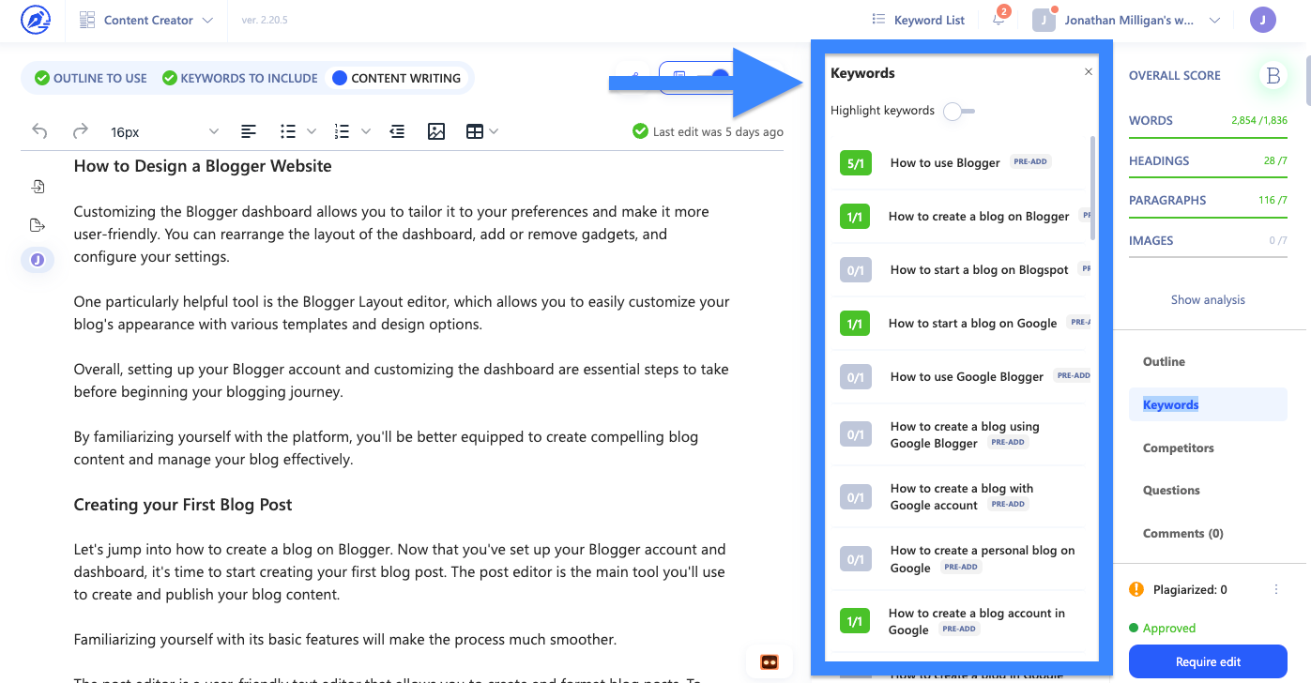Click the 'Creating your First Blog Post' heading
The image size is (1311, 683).
pos(183,505)
